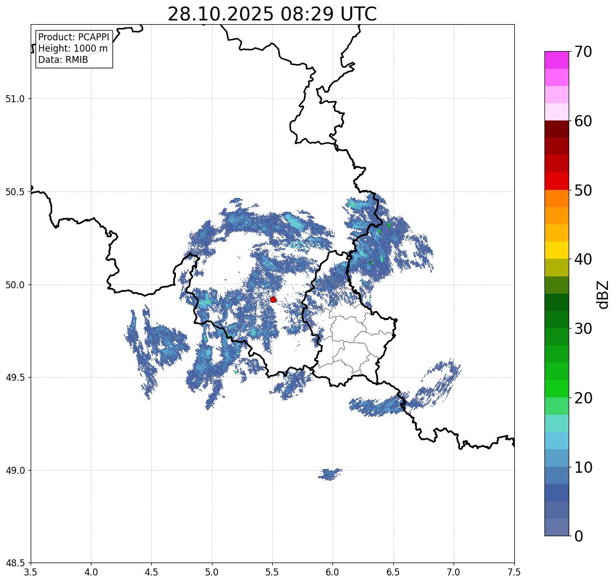The width and height of the screenshot is (616, 583).
Task: Click the longitude axis label 5.5
Action: pos(273,572)
